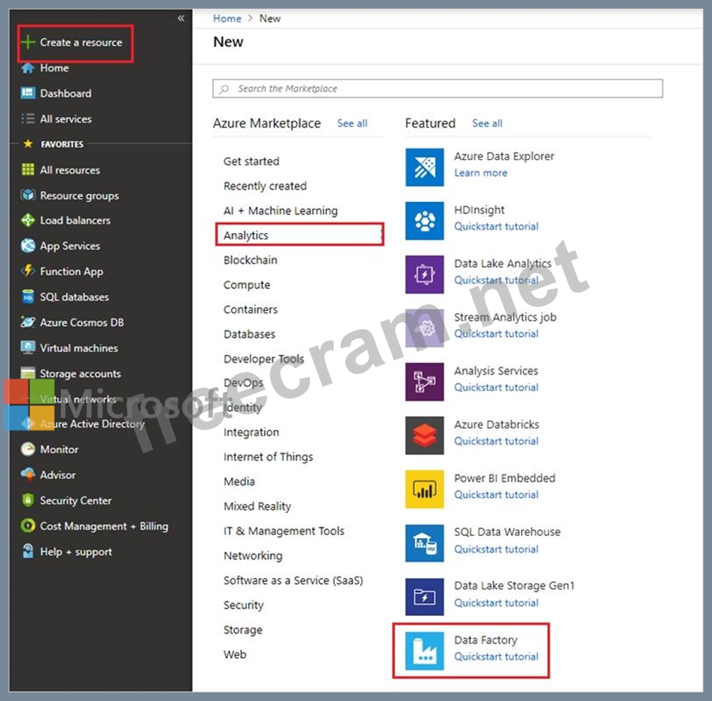Open the Storage marketplace category
The image size is (712, 701).
(243, 629)
